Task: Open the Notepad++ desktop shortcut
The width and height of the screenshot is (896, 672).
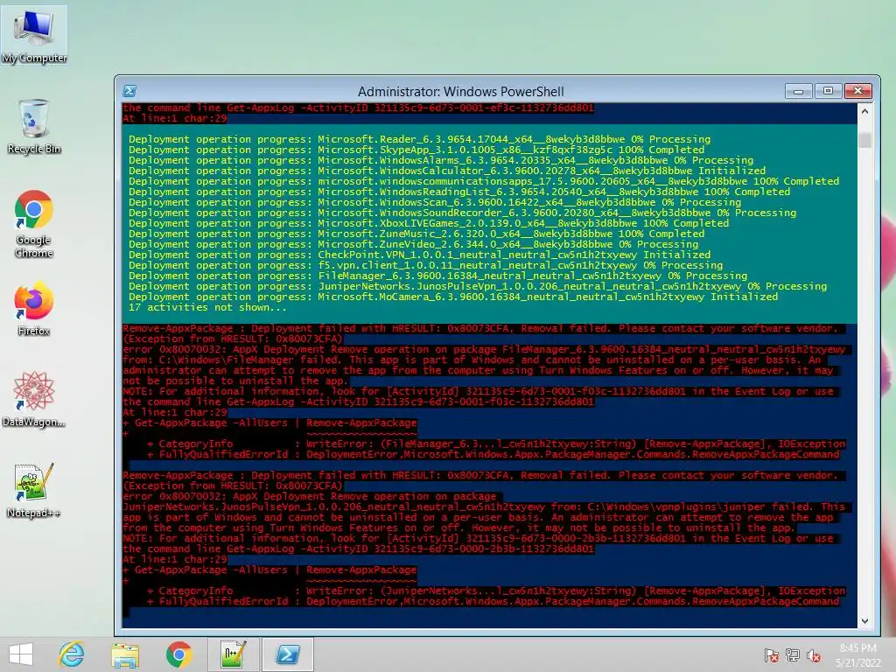Action: click(x=34, y=490)
